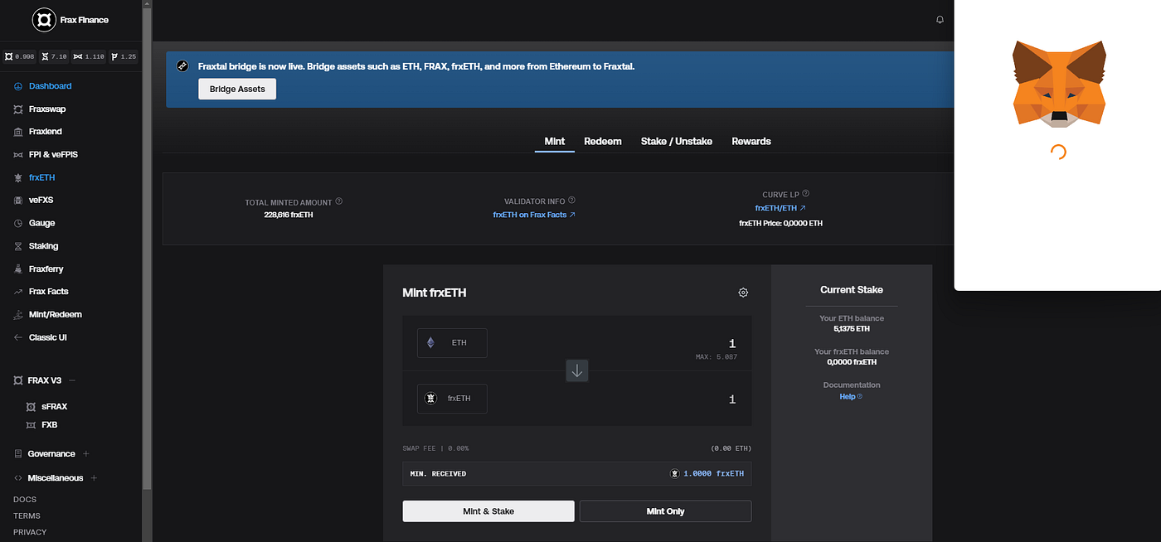Image resolution: width=1161 pixels, height=542 pixels.
Task: Click the Fraxlend bank icon
Action: tap(18, 132)
